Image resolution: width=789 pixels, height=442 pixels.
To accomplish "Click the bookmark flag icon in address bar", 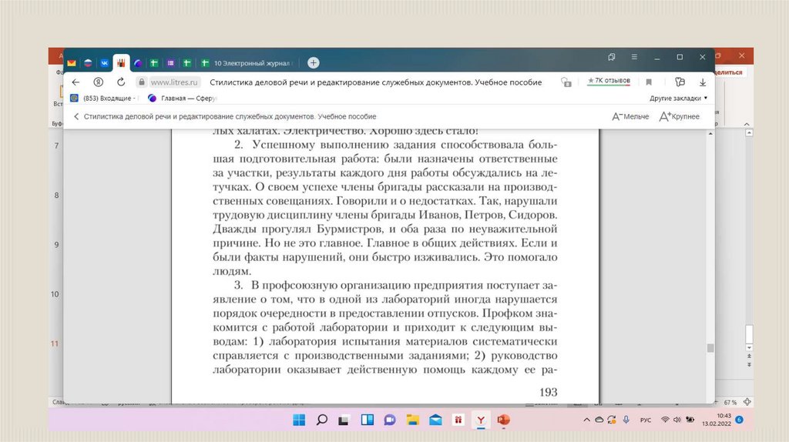I will tap(649, 82).
